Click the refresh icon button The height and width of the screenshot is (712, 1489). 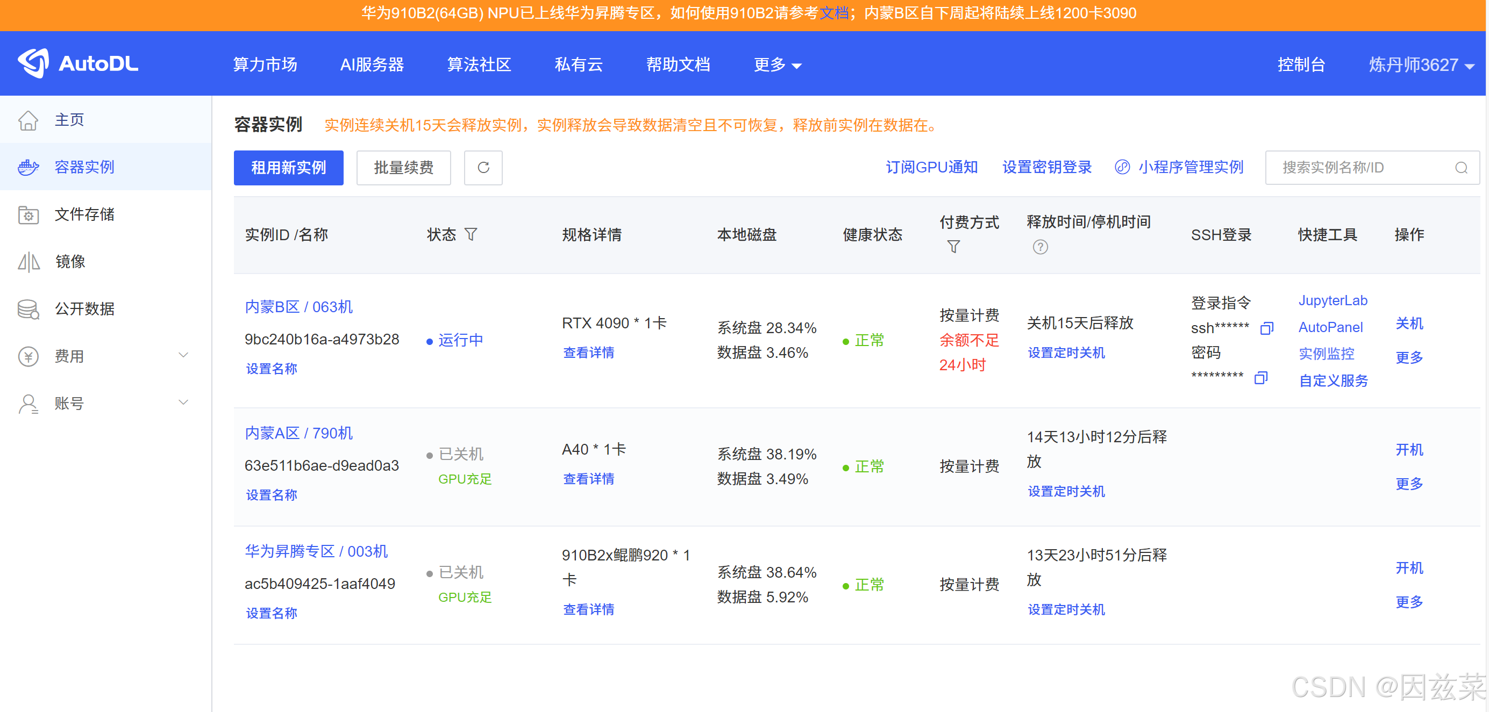point(483,168)
